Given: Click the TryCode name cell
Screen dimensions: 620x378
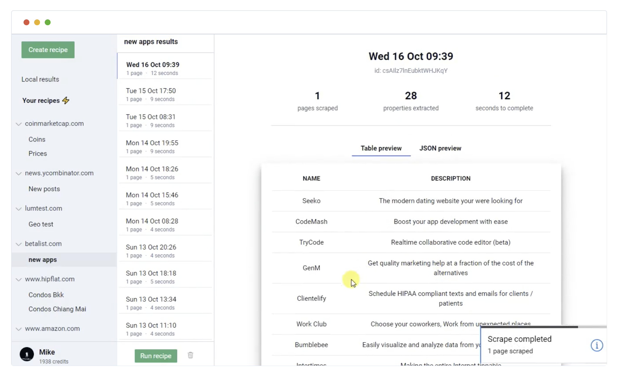Looking at the screenshot, I should coord(311,242).
